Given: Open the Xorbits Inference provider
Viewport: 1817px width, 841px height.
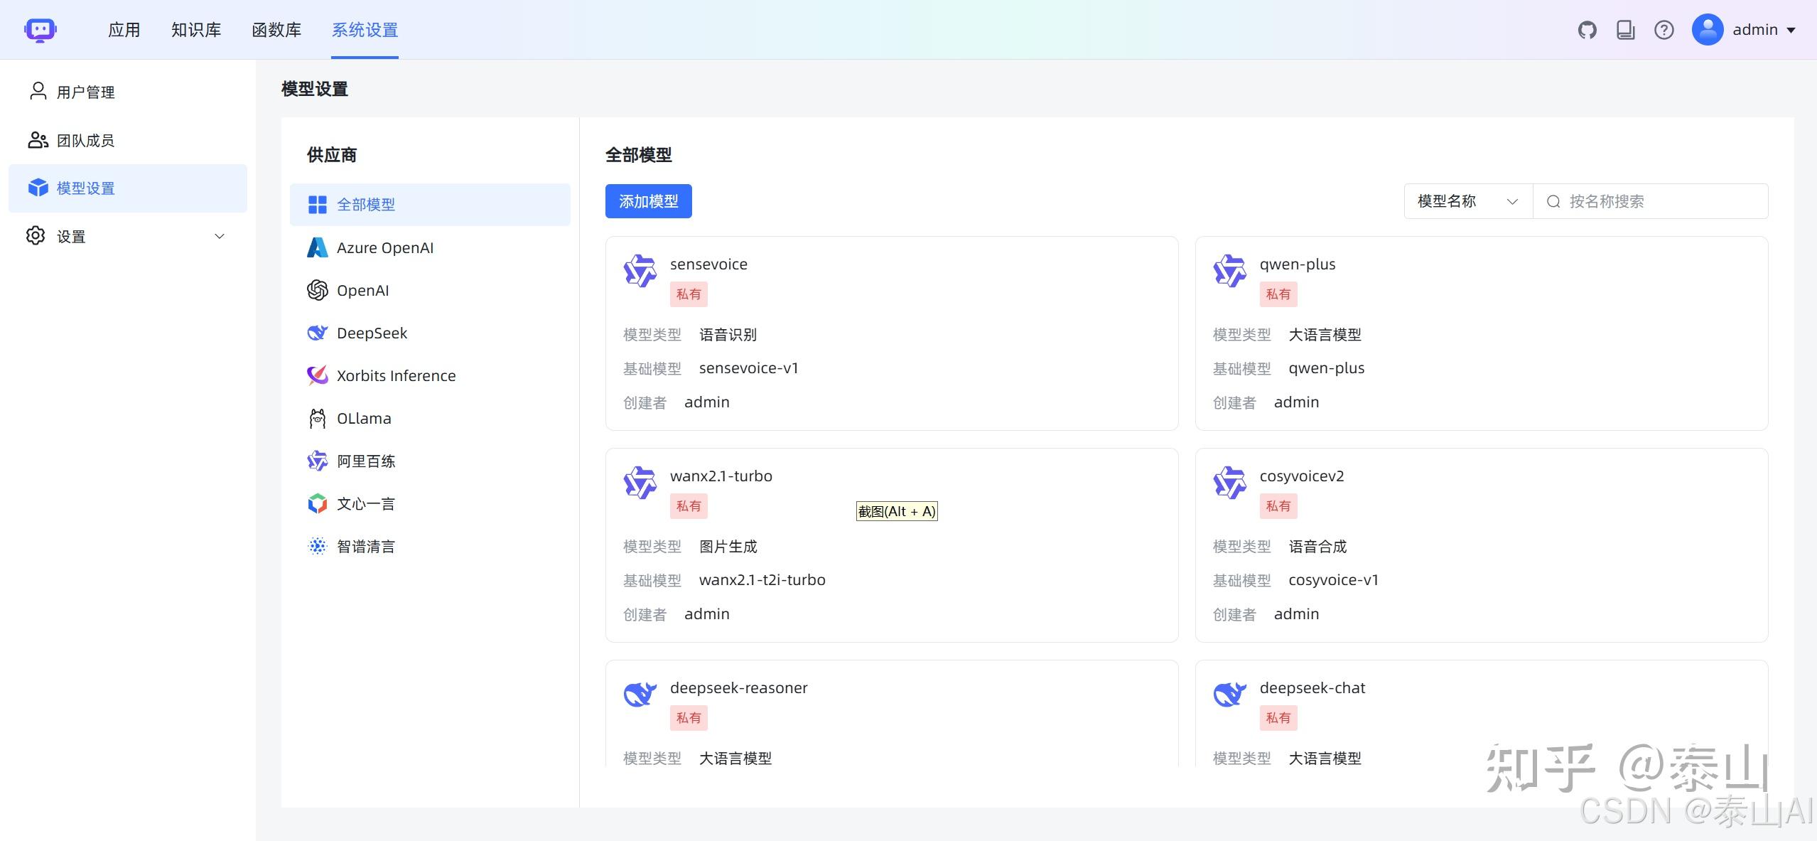Looking at the screenshot, I should click(x=396, y=375).
